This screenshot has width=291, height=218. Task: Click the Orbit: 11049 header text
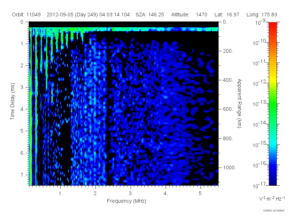click(26, 15)
